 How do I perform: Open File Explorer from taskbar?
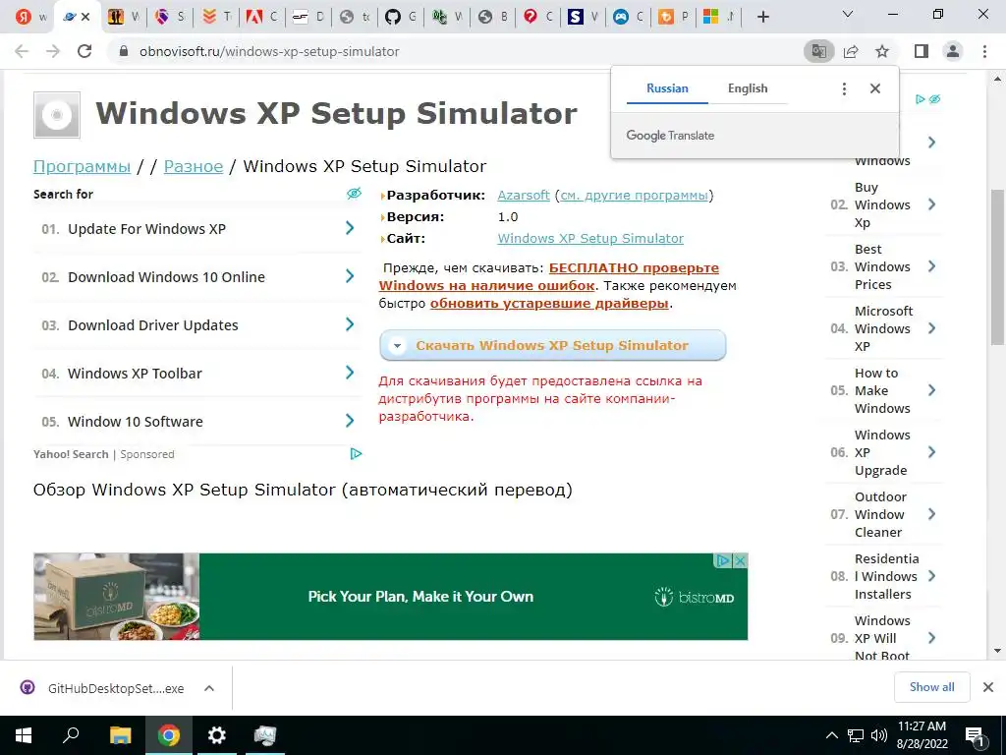[x=120, y=735]
